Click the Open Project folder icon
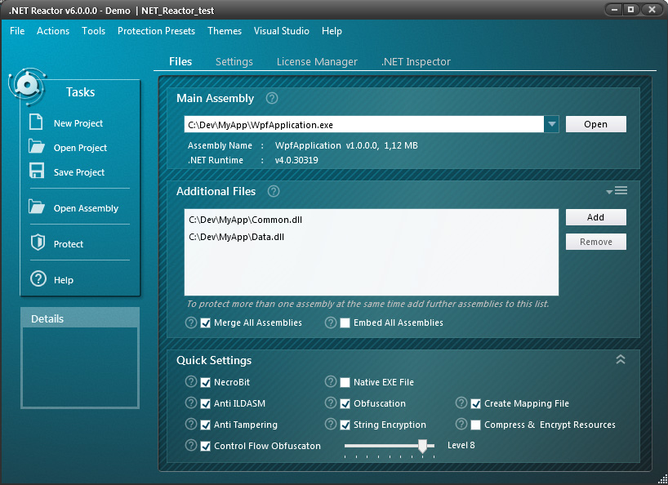Viewport: 668px width, 485px height. (36, 147)
